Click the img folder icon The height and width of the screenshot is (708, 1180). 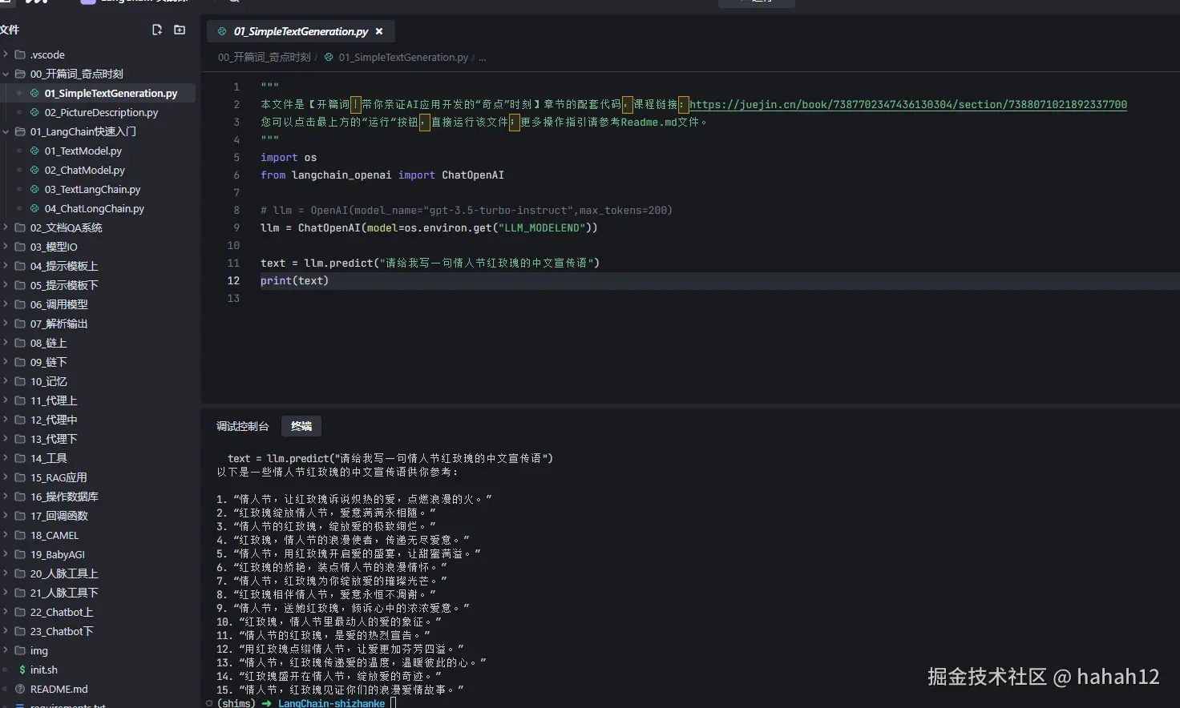click(20, 650)
